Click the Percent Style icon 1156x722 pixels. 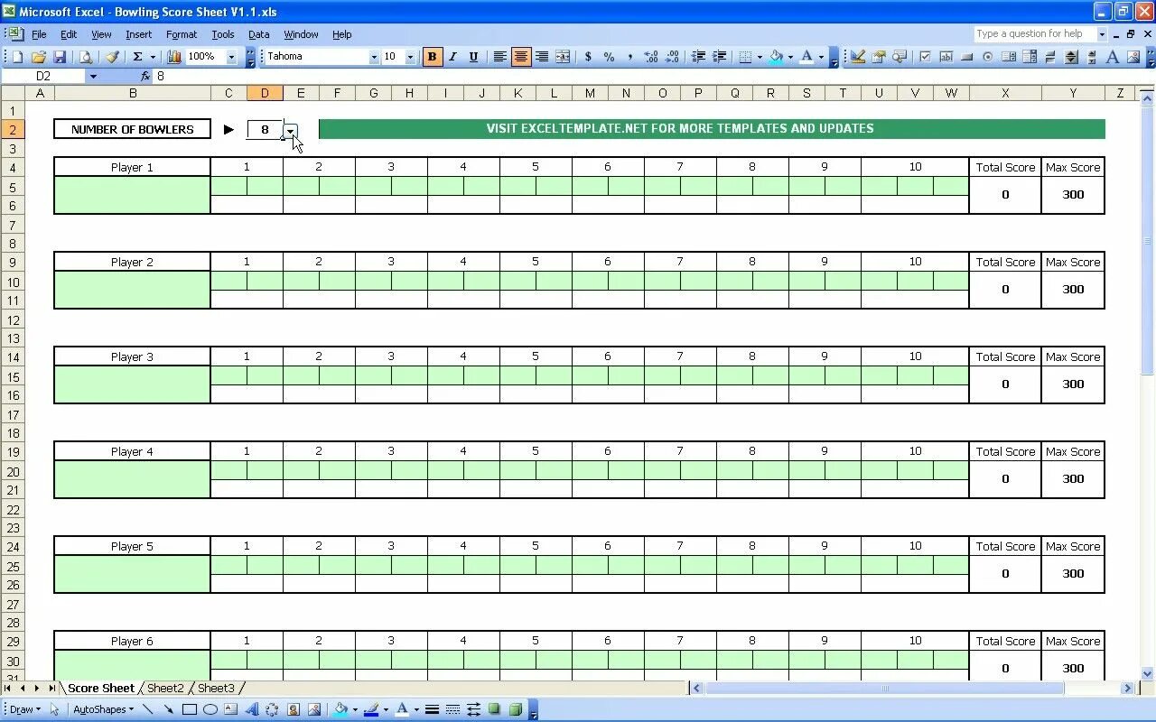point(610,56)
